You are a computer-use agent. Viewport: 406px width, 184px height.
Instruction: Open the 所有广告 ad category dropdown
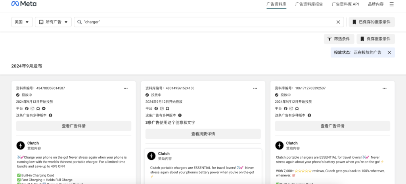(53, 22)
